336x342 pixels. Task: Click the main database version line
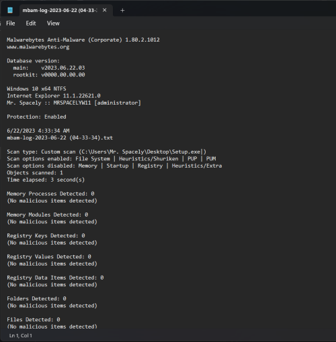click(49, 68)
